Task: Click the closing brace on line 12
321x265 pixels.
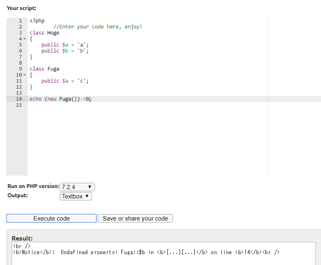Action: [x=31, y=87]
